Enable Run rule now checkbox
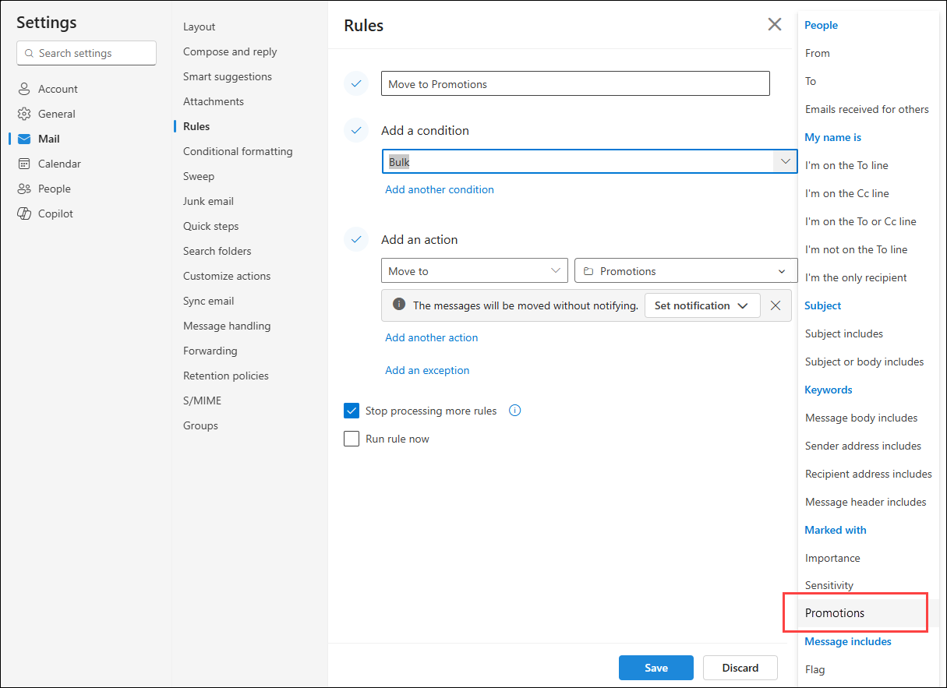Image resolution: width=947 pixels, height=688 pixels. pos(352,439)
